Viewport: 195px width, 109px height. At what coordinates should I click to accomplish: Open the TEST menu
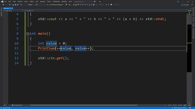coord(37,2)
